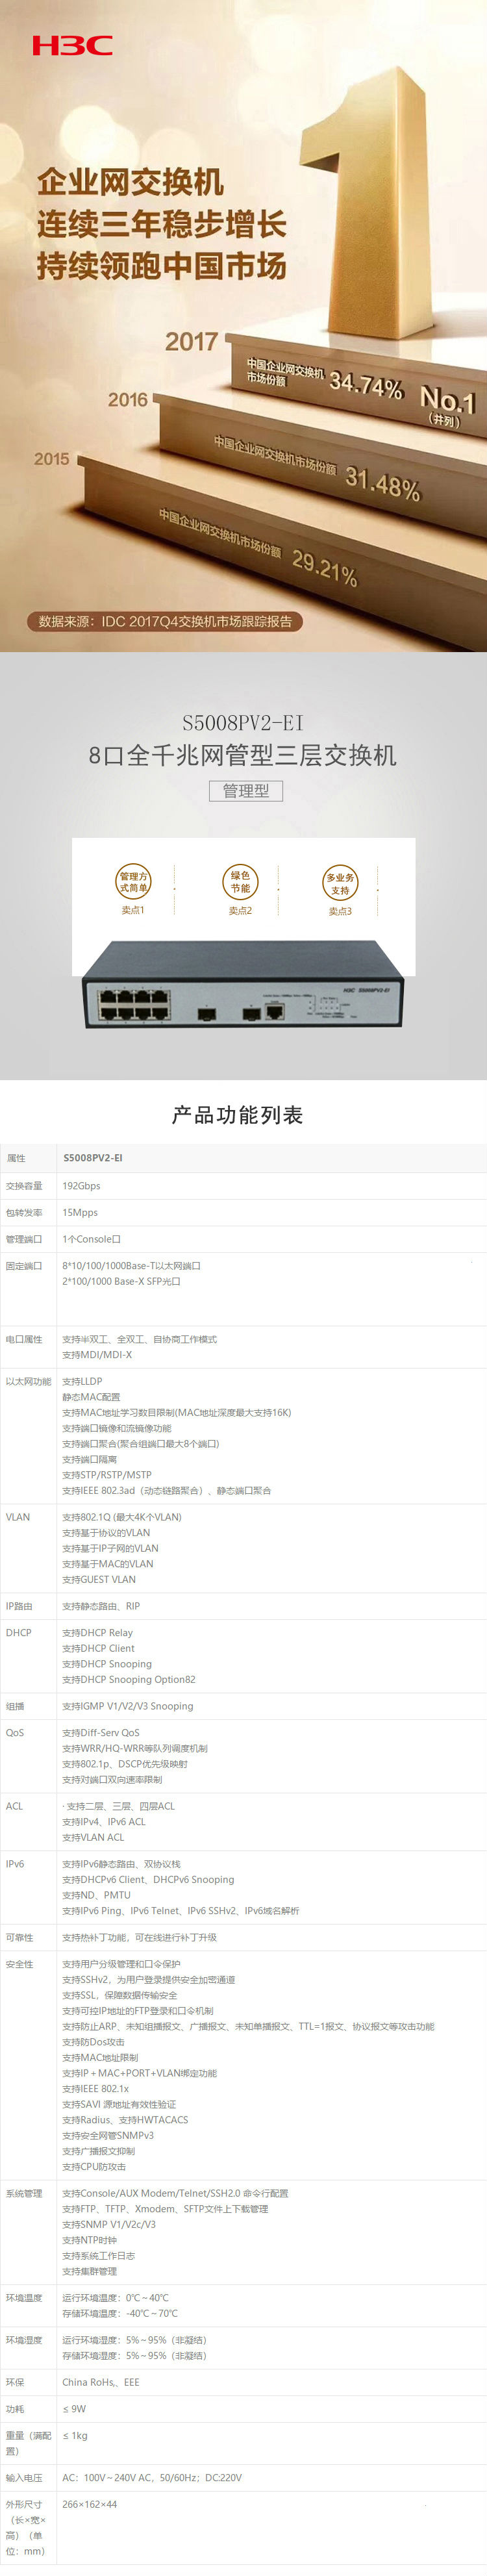Select the 支持IGMP V1/V2/V3 Snooping value
The width and height of the screenshot is (487, 2576).
pos(128,1706)
